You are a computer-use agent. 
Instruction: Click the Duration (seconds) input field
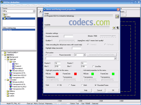point(69,36)
